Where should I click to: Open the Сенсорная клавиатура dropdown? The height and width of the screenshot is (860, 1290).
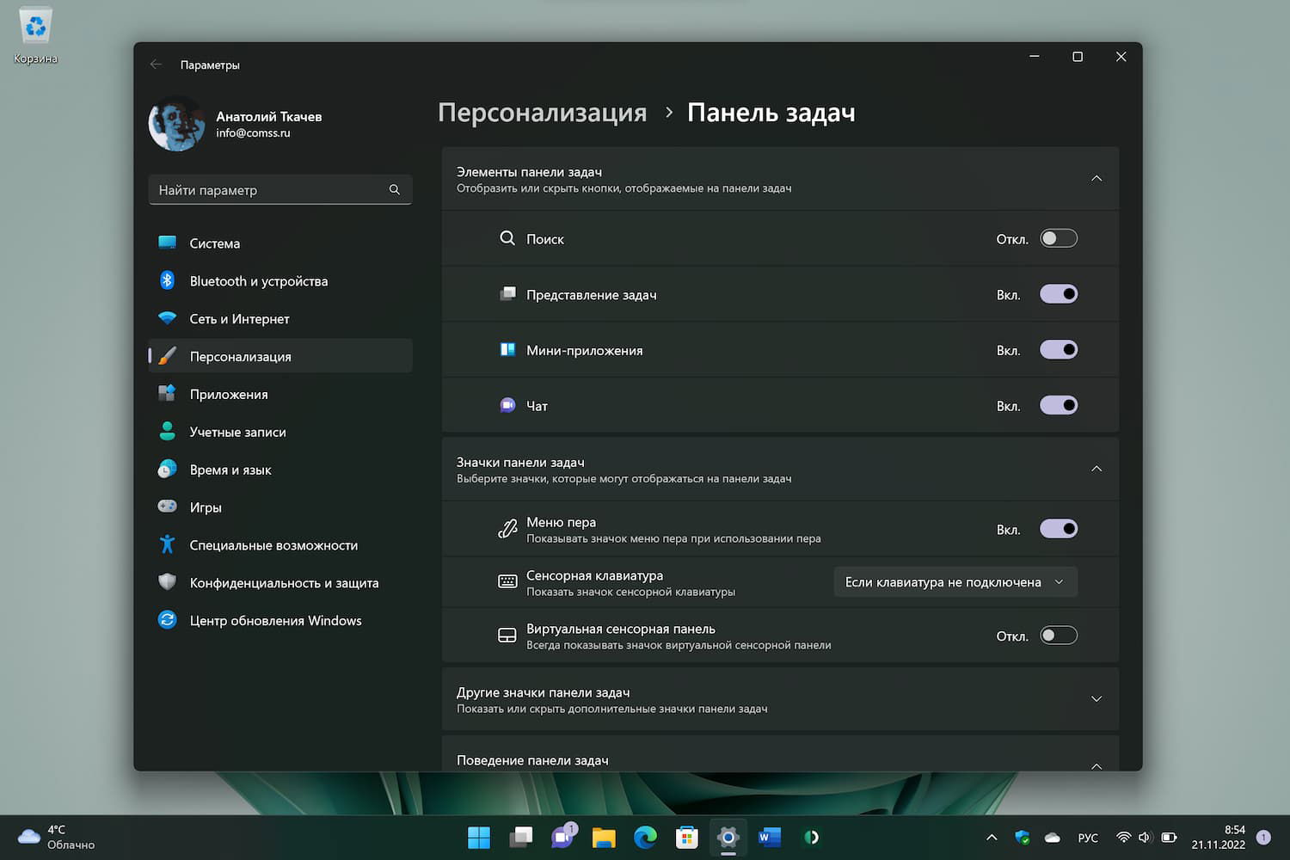tap(955, 582)
